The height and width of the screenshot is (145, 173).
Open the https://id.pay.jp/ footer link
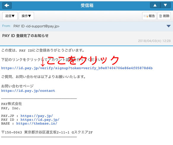pyautogui.click(x=40, y=120)
